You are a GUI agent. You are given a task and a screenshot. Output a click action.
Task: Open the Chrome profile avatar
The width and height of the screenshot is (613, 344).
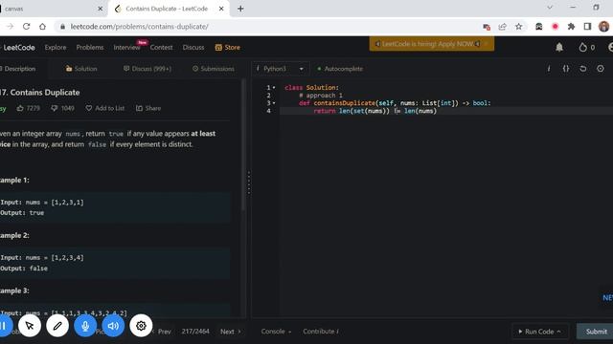point(603,27)
